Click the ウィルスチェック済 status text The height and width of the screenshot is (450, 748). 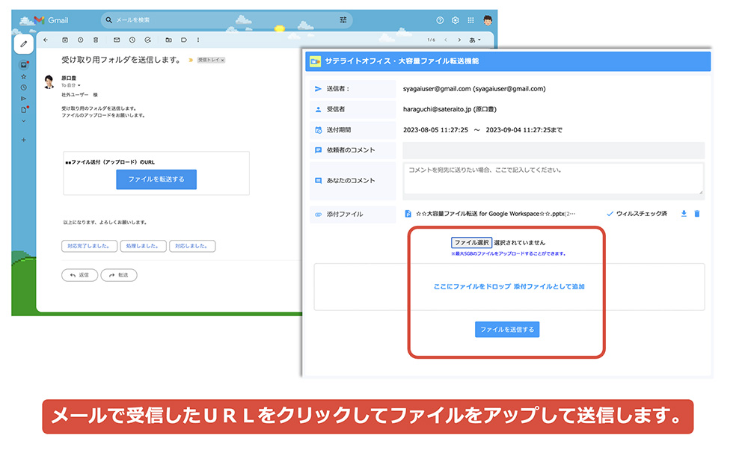(641, 214)
